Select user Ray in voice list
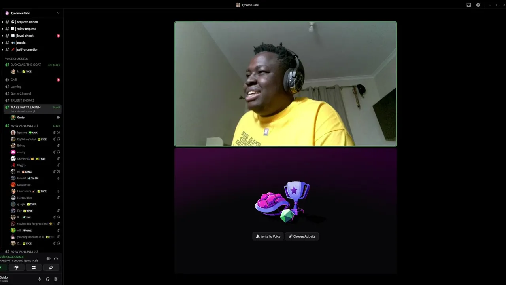506x285 pixels. point(35,211)
